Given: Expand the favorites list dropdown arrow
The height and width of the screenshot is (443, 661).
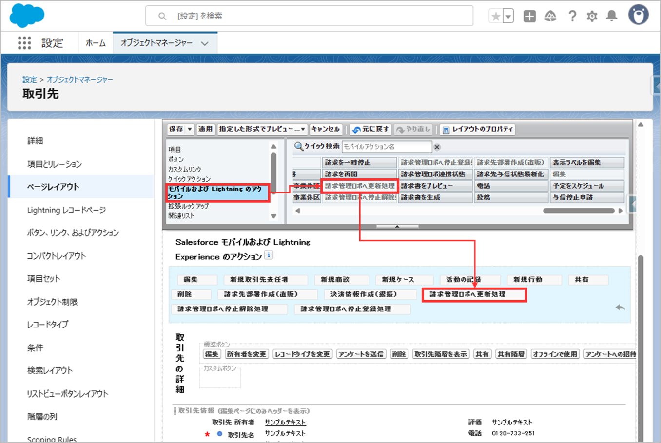Looking at the screenshot, I should tap(508, 17).
